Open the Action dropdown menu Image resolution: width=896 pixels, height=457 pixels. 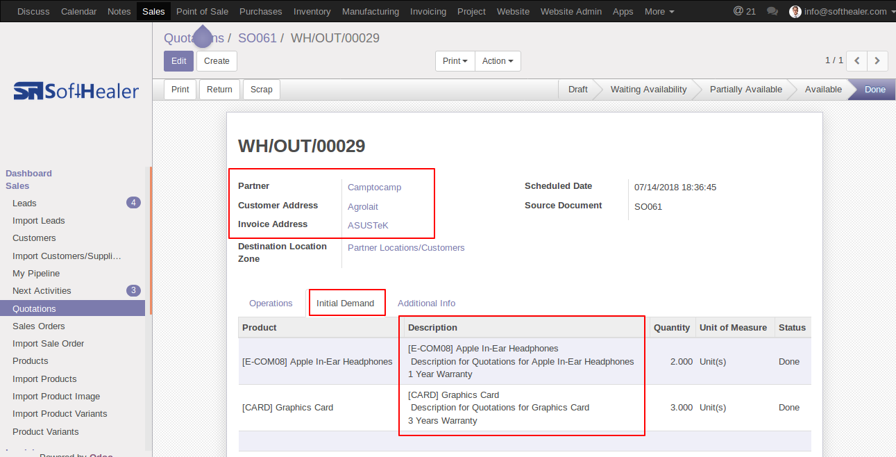[x=498, y=61]
